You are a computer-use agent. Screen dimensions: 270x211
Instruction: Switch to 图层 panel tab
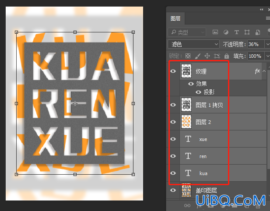click(x=175, y=18)
